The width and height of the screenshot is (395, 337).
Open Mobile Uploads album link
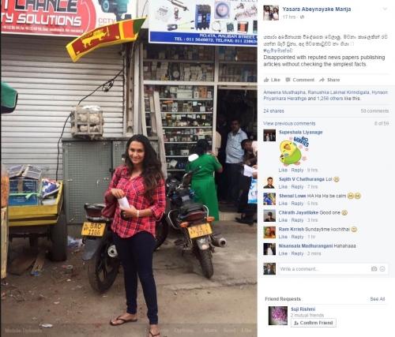pyautogui.click(x=23, y=331)
